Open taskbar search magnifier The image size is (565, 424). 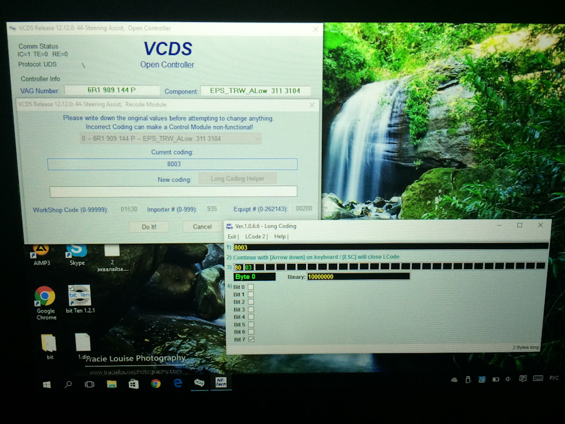[68, 385]
